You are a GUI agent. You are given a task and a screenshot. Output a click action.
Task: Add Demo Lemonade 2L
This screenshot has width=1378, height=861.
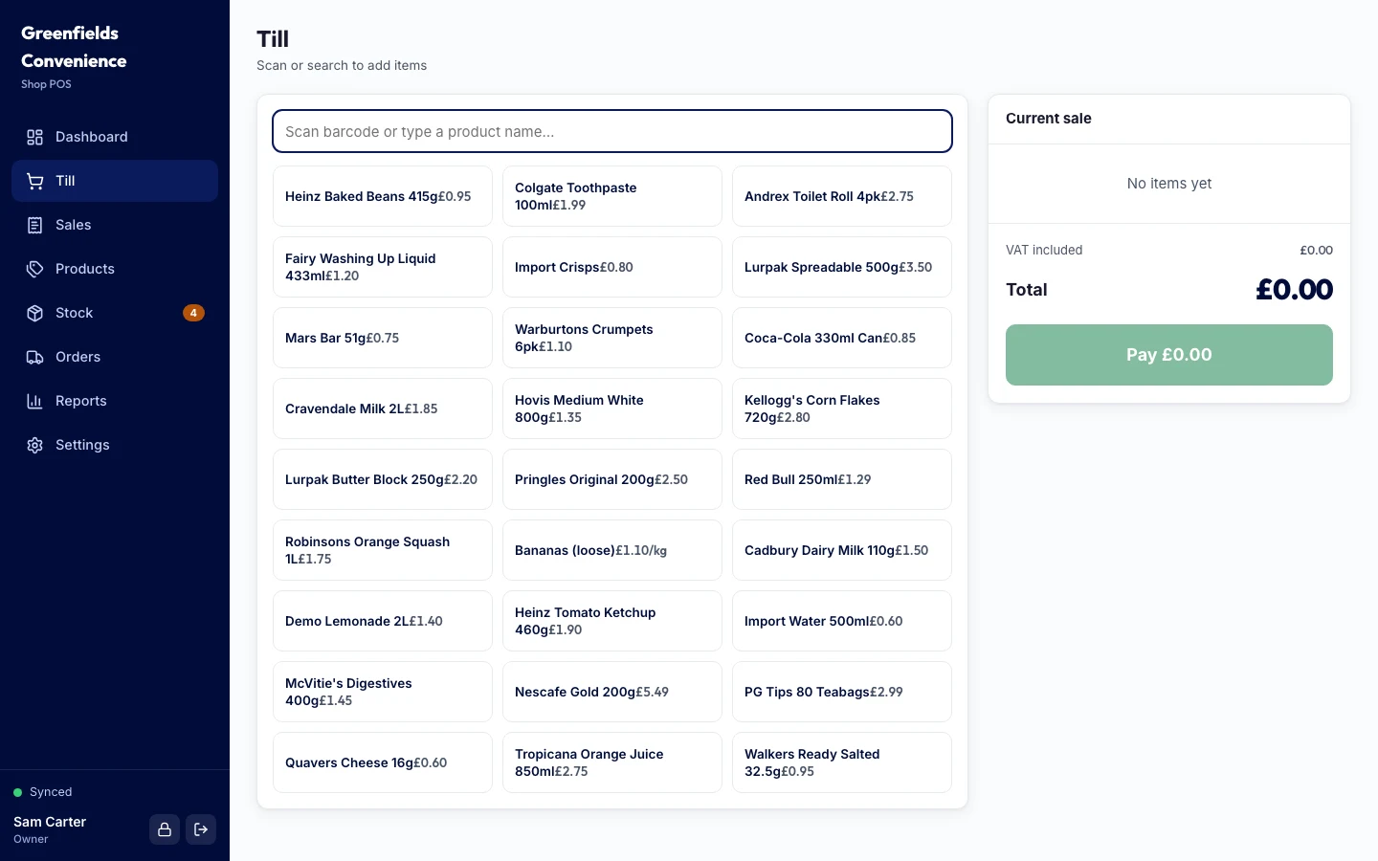tap(383, 621)
